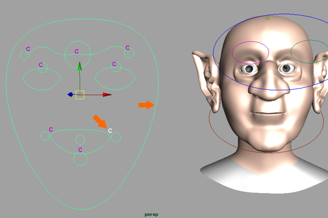
Task: Select the small circle inside the mouth shape
Action: (x=80, y=140)
